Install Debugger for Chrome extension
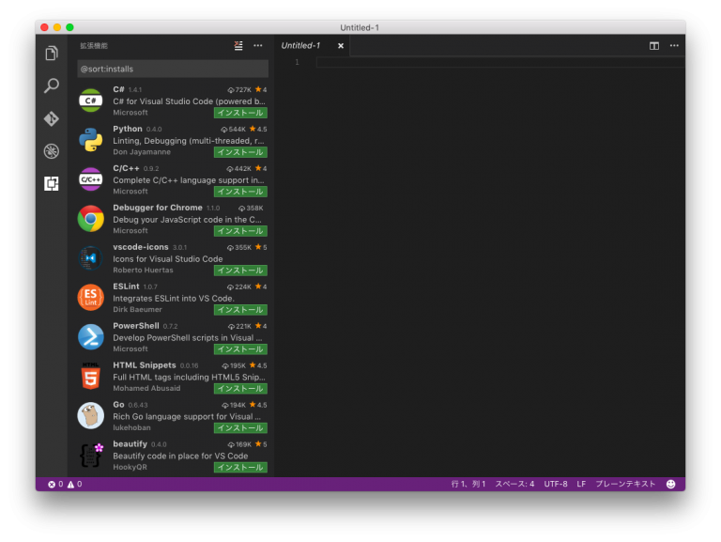 (x=240, y=231)
